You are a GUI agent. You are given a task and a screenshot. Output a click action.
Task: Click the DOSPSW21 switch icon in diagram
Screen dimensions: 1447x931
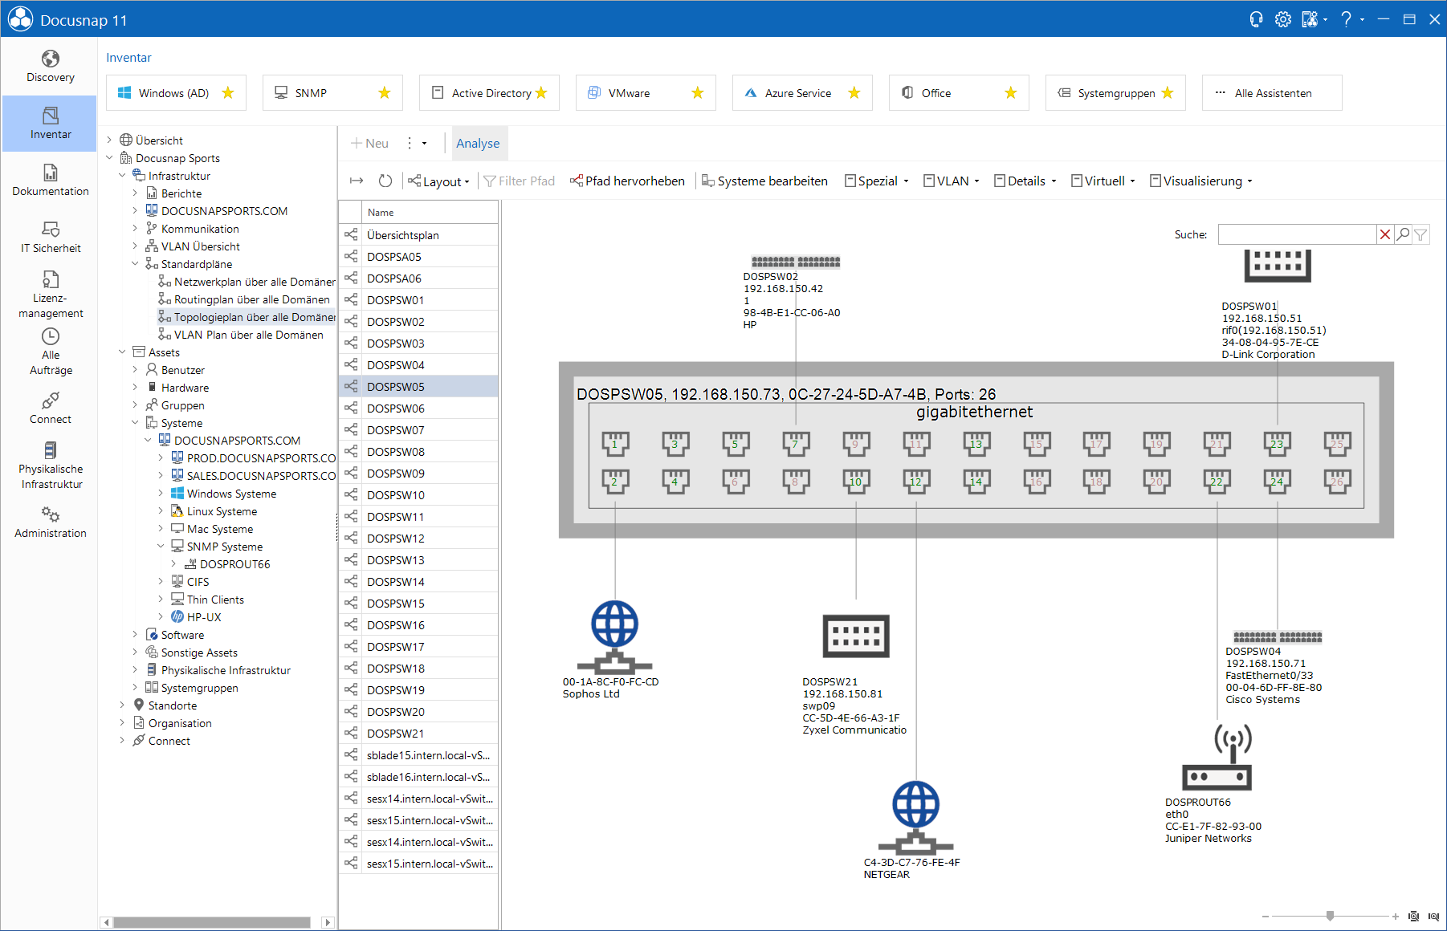856,636
